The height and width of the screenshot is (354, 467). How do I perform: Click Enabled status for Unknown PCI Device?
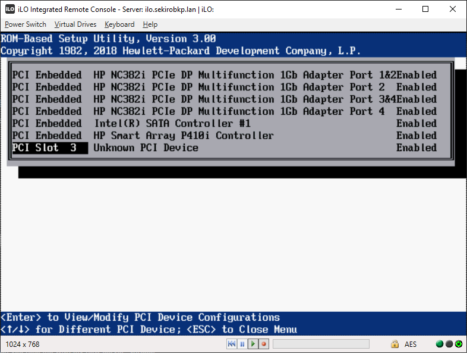[x=416, y=148]
